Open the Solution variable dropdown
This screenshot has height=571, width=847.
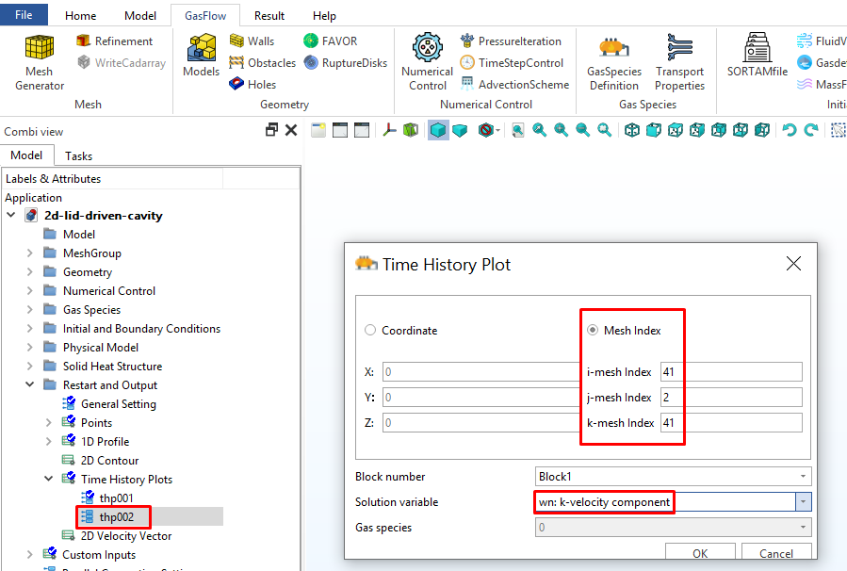(803, 502)
